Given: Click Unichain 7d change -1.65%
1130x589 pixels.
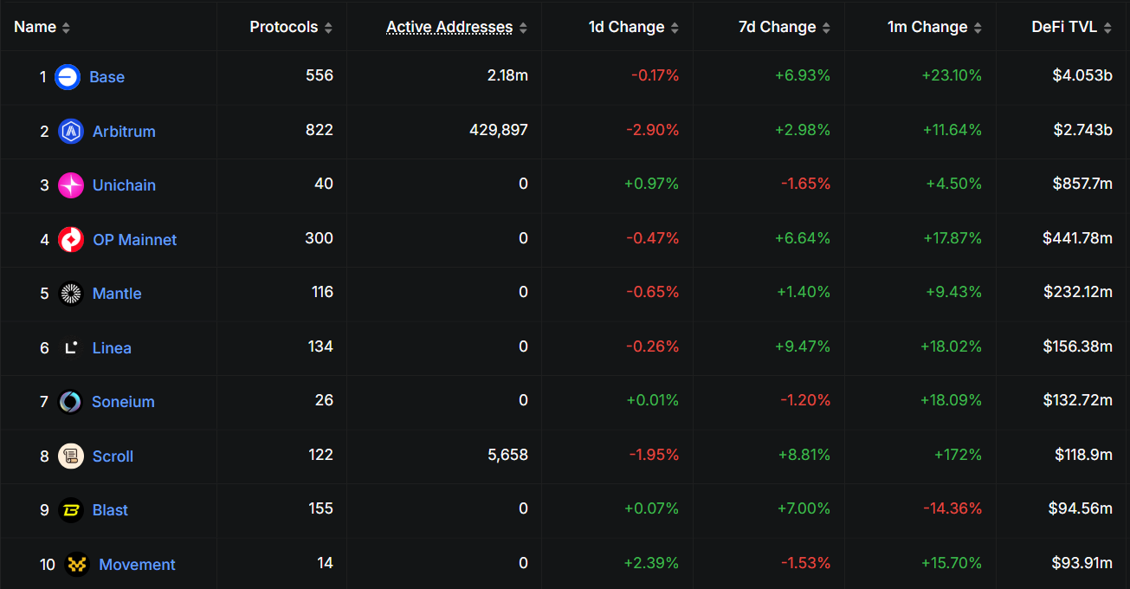Looking at the screenshot, I should coord(806,184).
